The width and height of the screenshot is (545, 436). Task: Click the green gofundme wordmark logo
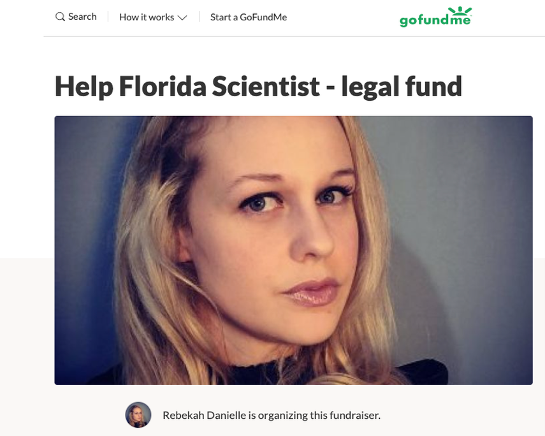[x=435, y=17]
